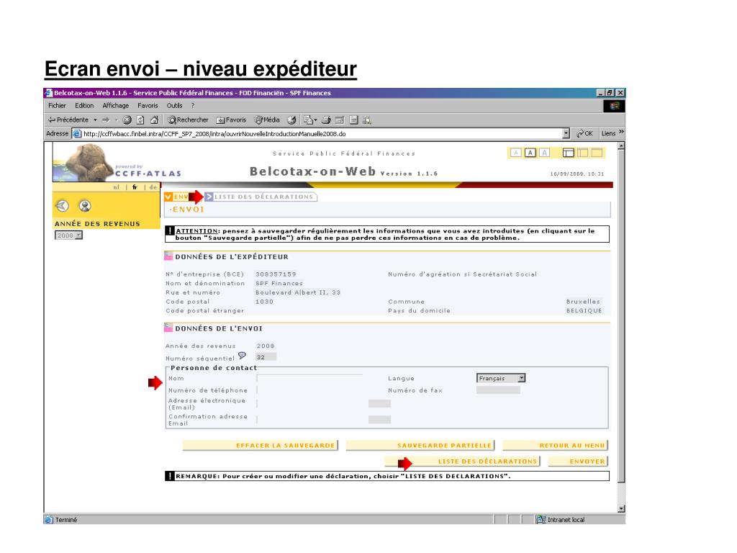737x553 pixels.
Task: Open the Année des revenus 2008 dropdown
Action: [68, 235]
